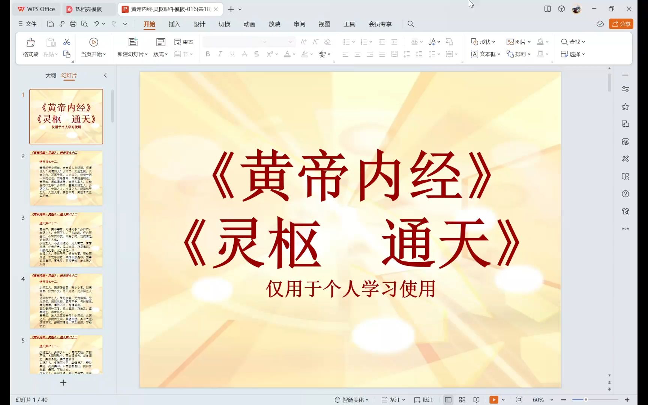Open the Design 设计 ribbon tab
Screen dimensions: 648x405
199,24
